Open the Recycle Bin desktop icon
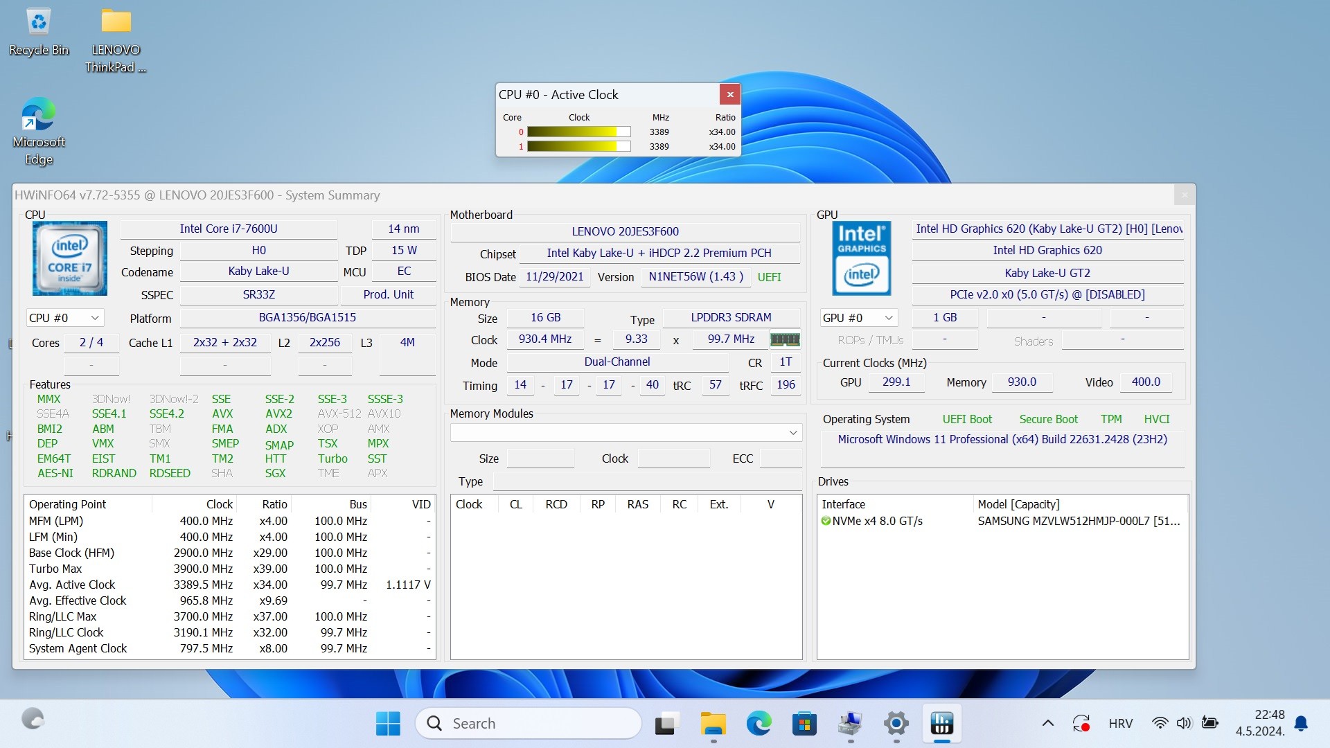This screenshot has height=748, width=1330. point(39,33)
